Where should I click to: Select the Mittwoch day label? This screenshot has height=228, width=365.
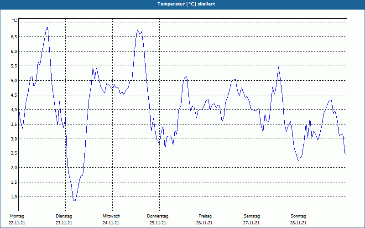pyautogui.click(x=111, y=216)
